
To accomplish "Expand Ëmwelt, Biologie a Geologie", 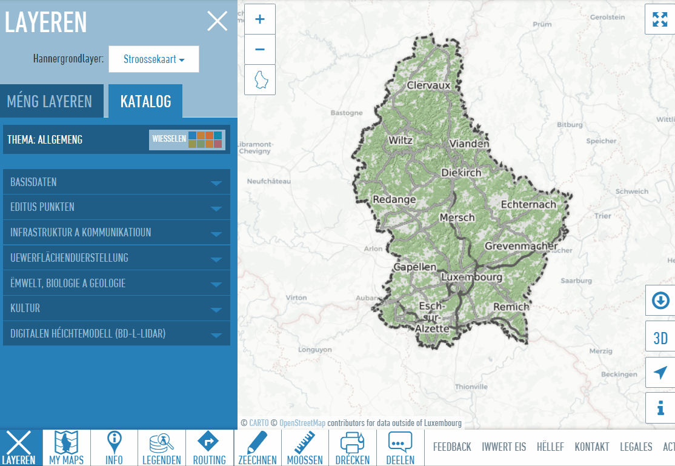I will click(116, 283).
